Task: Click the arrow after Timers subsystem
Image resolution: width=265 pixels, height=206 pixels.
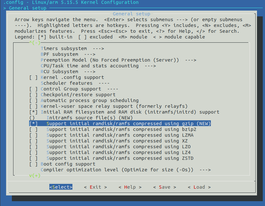Action: point(98,48)
